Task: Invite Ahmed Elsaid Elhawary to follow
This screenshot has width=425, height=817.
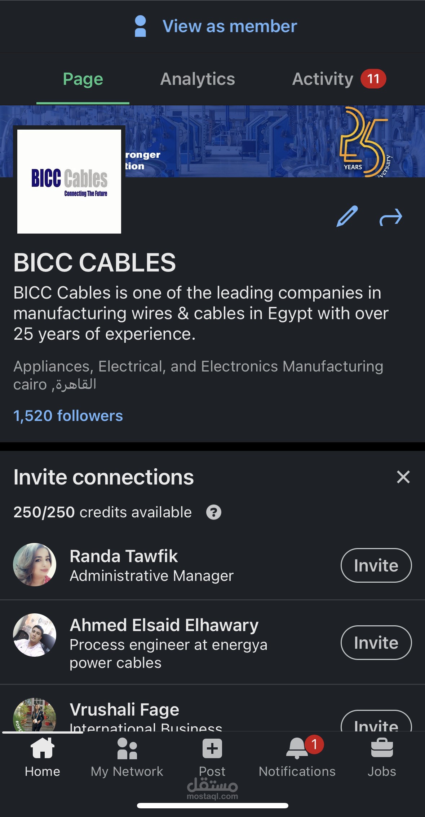Action: coord(376,643)
